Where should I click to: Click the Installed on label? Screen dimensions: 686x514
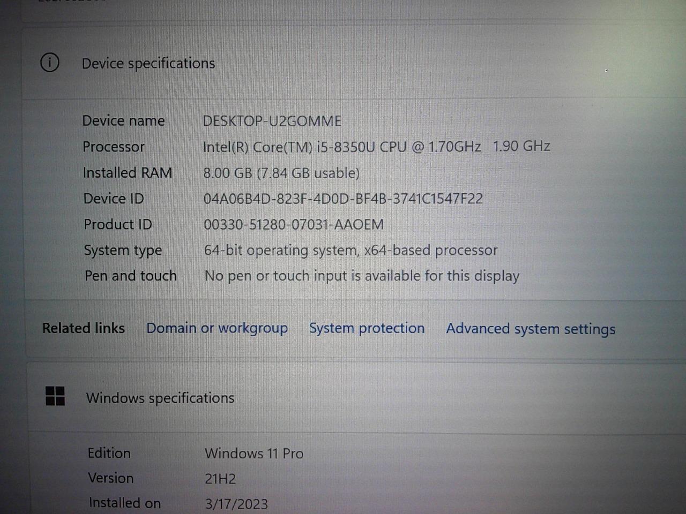coord(125,503)
